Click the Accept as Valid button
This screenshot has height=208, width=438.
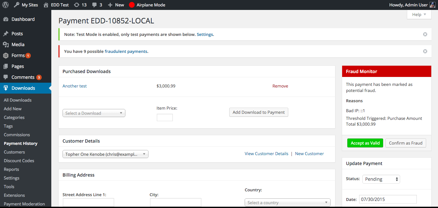[365, 143]
